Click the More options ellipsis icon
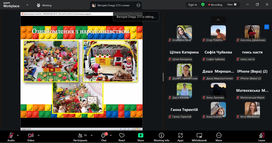Screen dimensions: 272x143 click(219, 137)
